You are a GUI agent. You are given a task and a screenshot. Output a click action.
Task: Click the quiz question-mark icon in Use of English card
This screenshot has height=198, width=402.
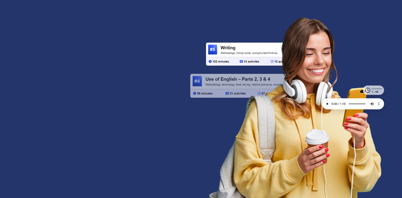(x=259, y=93)
